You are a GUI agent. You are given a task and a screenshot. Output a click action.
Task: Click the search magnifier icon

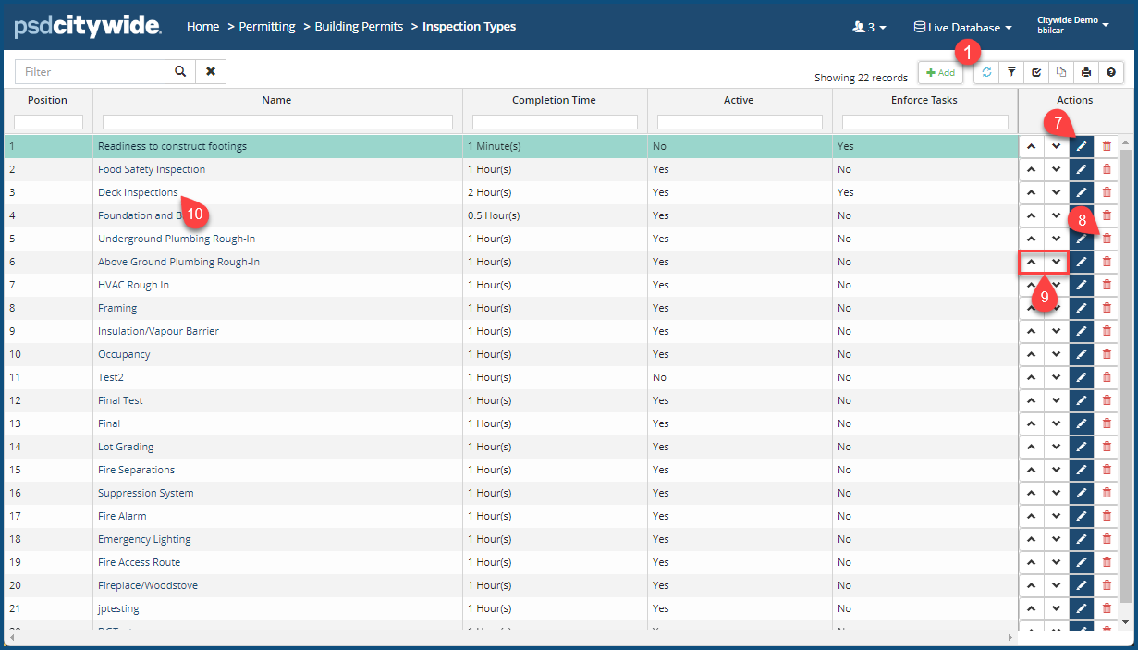pyautogui.click(x=180, y=71)
